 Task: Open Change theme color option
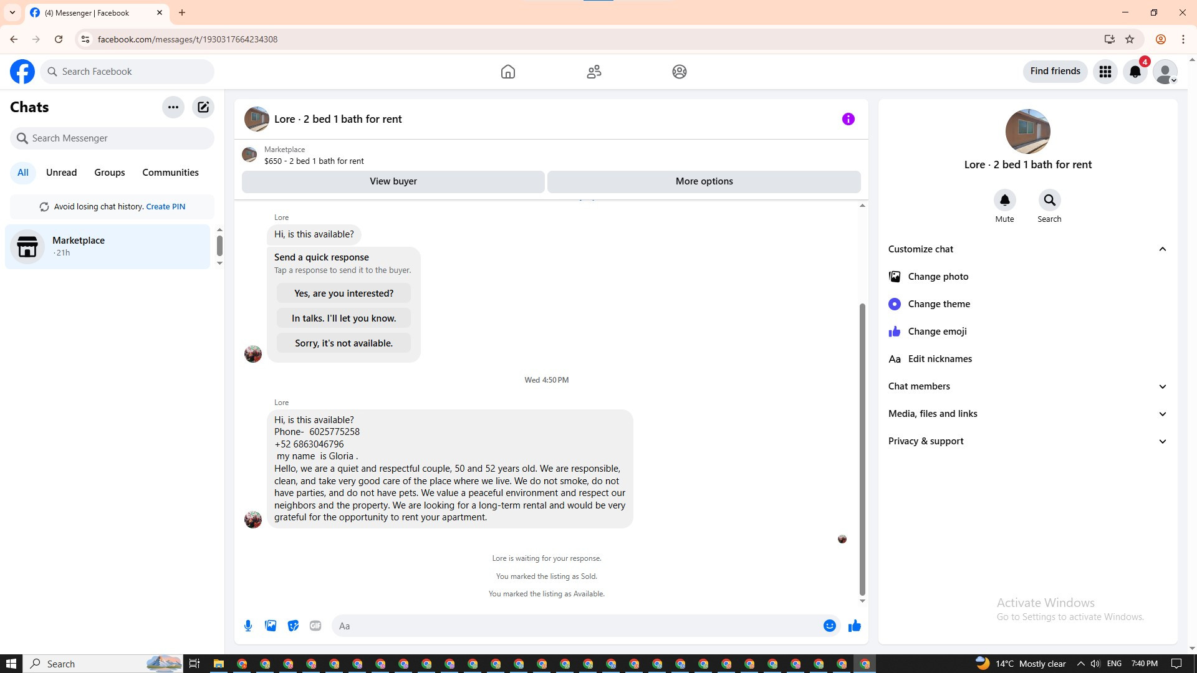click(x=938, y=304)
